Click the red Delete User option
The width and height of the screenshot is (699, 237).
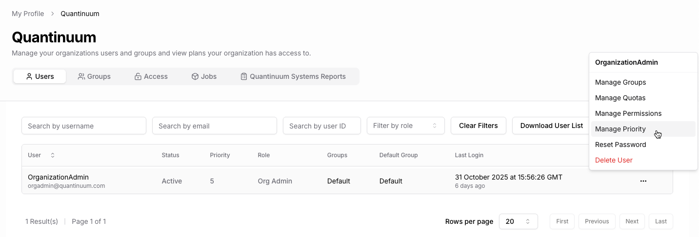coord(614,160)
